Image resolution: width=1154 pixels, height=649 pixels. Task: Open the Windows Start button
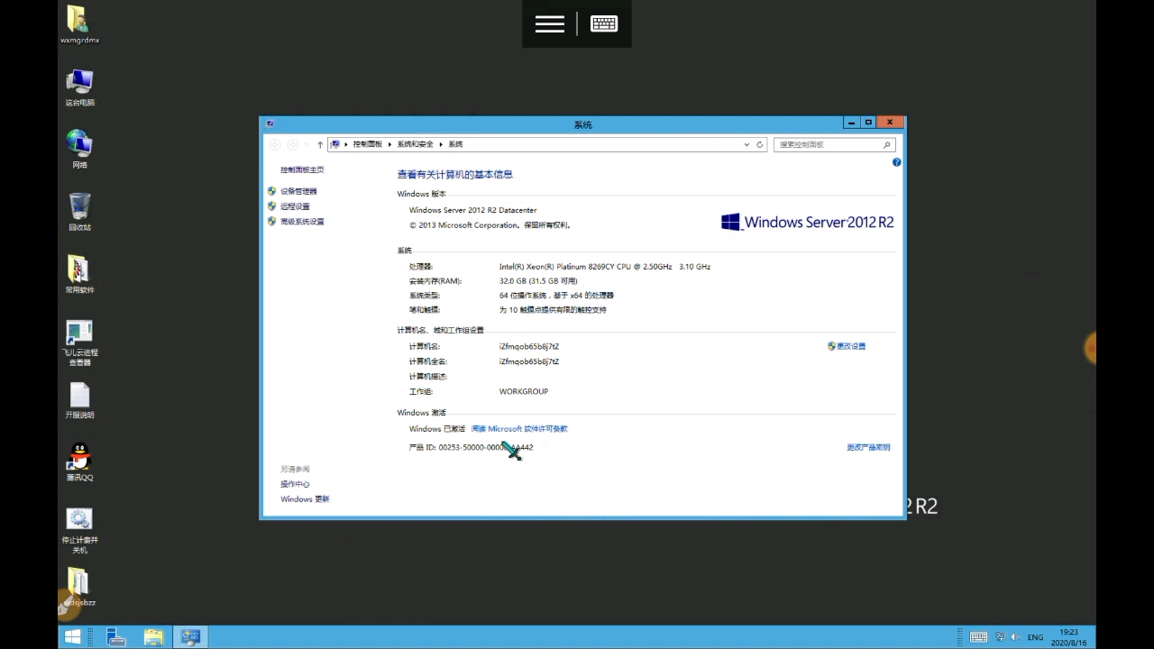(x=73, y=637)
